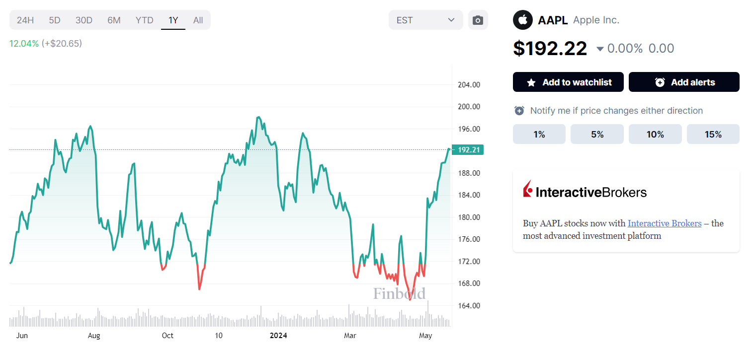755x351 pixels.
Task: Set a 5% price change alert
Action: 597,134
